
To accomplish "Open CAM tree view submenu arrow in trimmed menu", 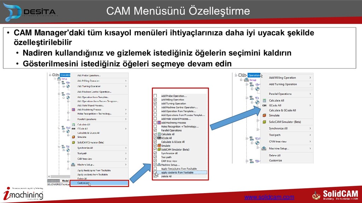I will 310,142.
